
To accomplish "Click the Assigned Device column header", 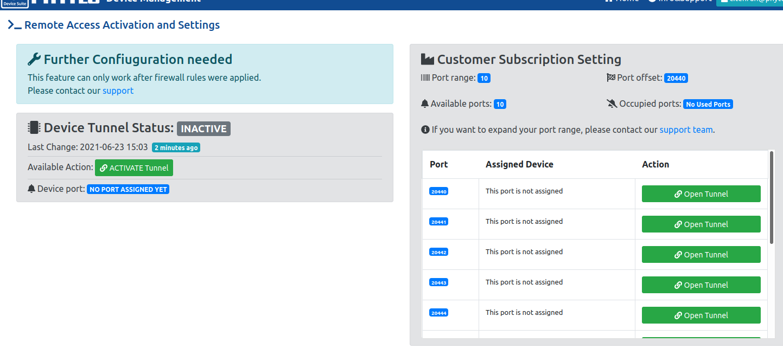I will pyautogui.click(x=519, y=164).
